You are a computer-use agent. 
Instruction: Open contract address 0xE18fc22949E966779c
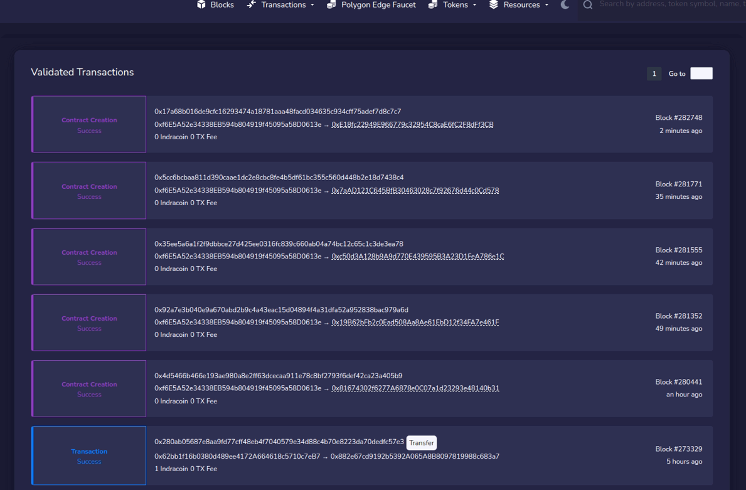412,124
